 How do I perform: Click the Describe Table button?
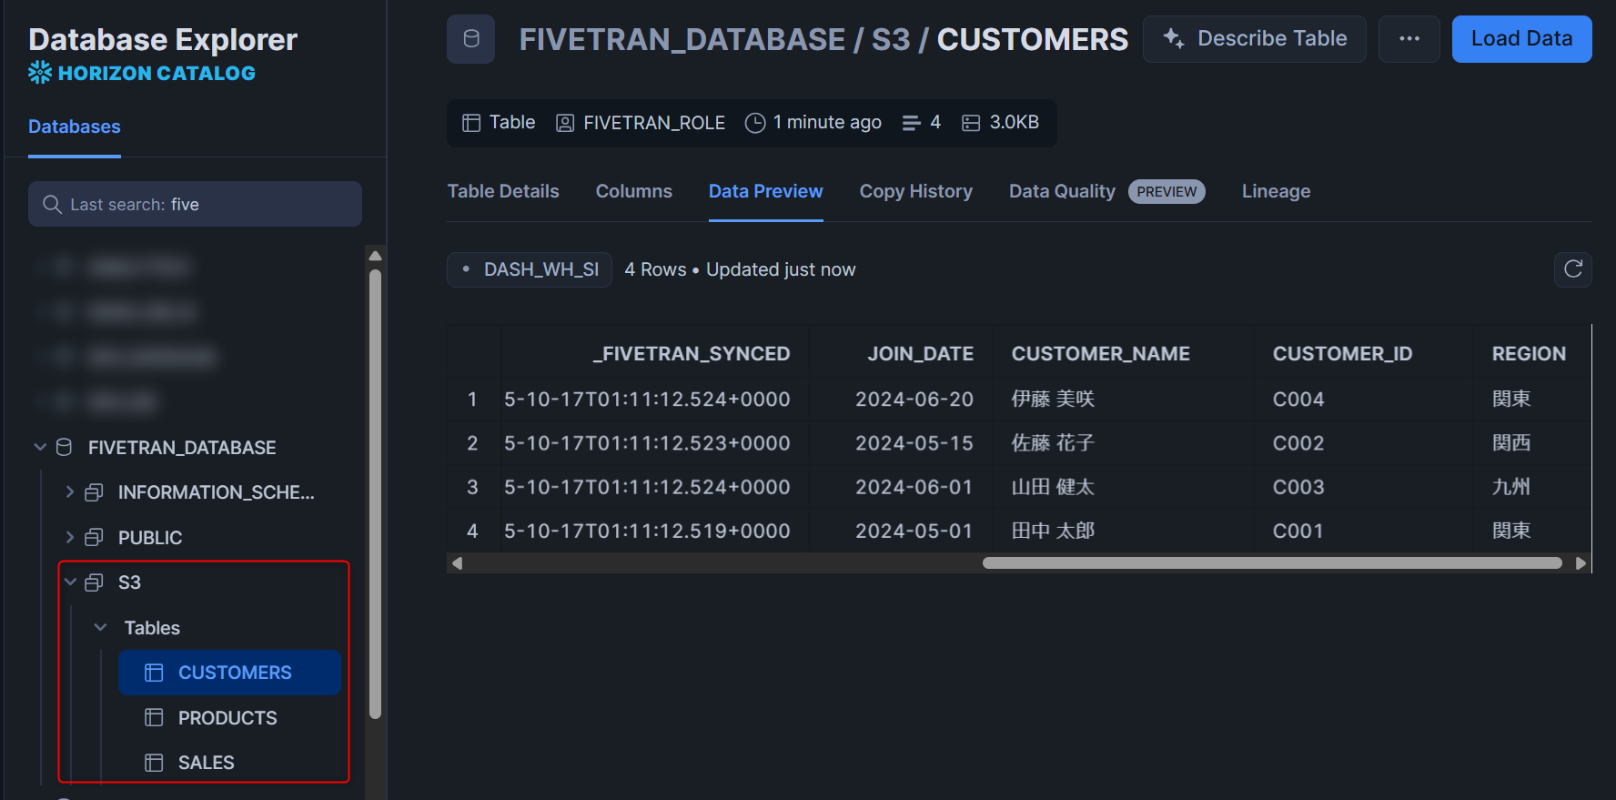pyautogui.click(x=1254, y=39)
